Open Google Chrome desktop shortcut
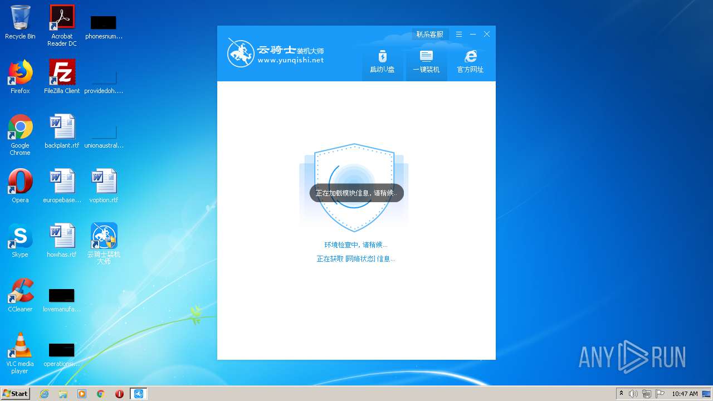This screenshot has height=401, width=713. click(20, 135)
